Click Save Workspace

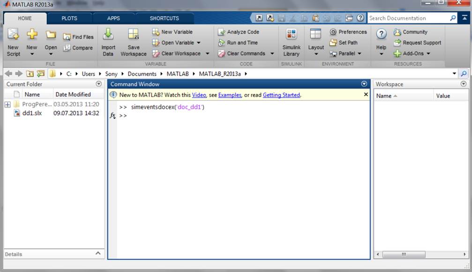click(x=134, y=43)
